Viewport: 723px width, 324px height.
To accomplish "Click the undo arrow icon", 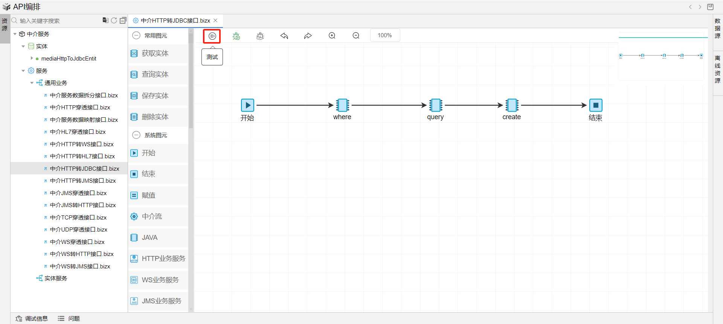I will point(284,36).
